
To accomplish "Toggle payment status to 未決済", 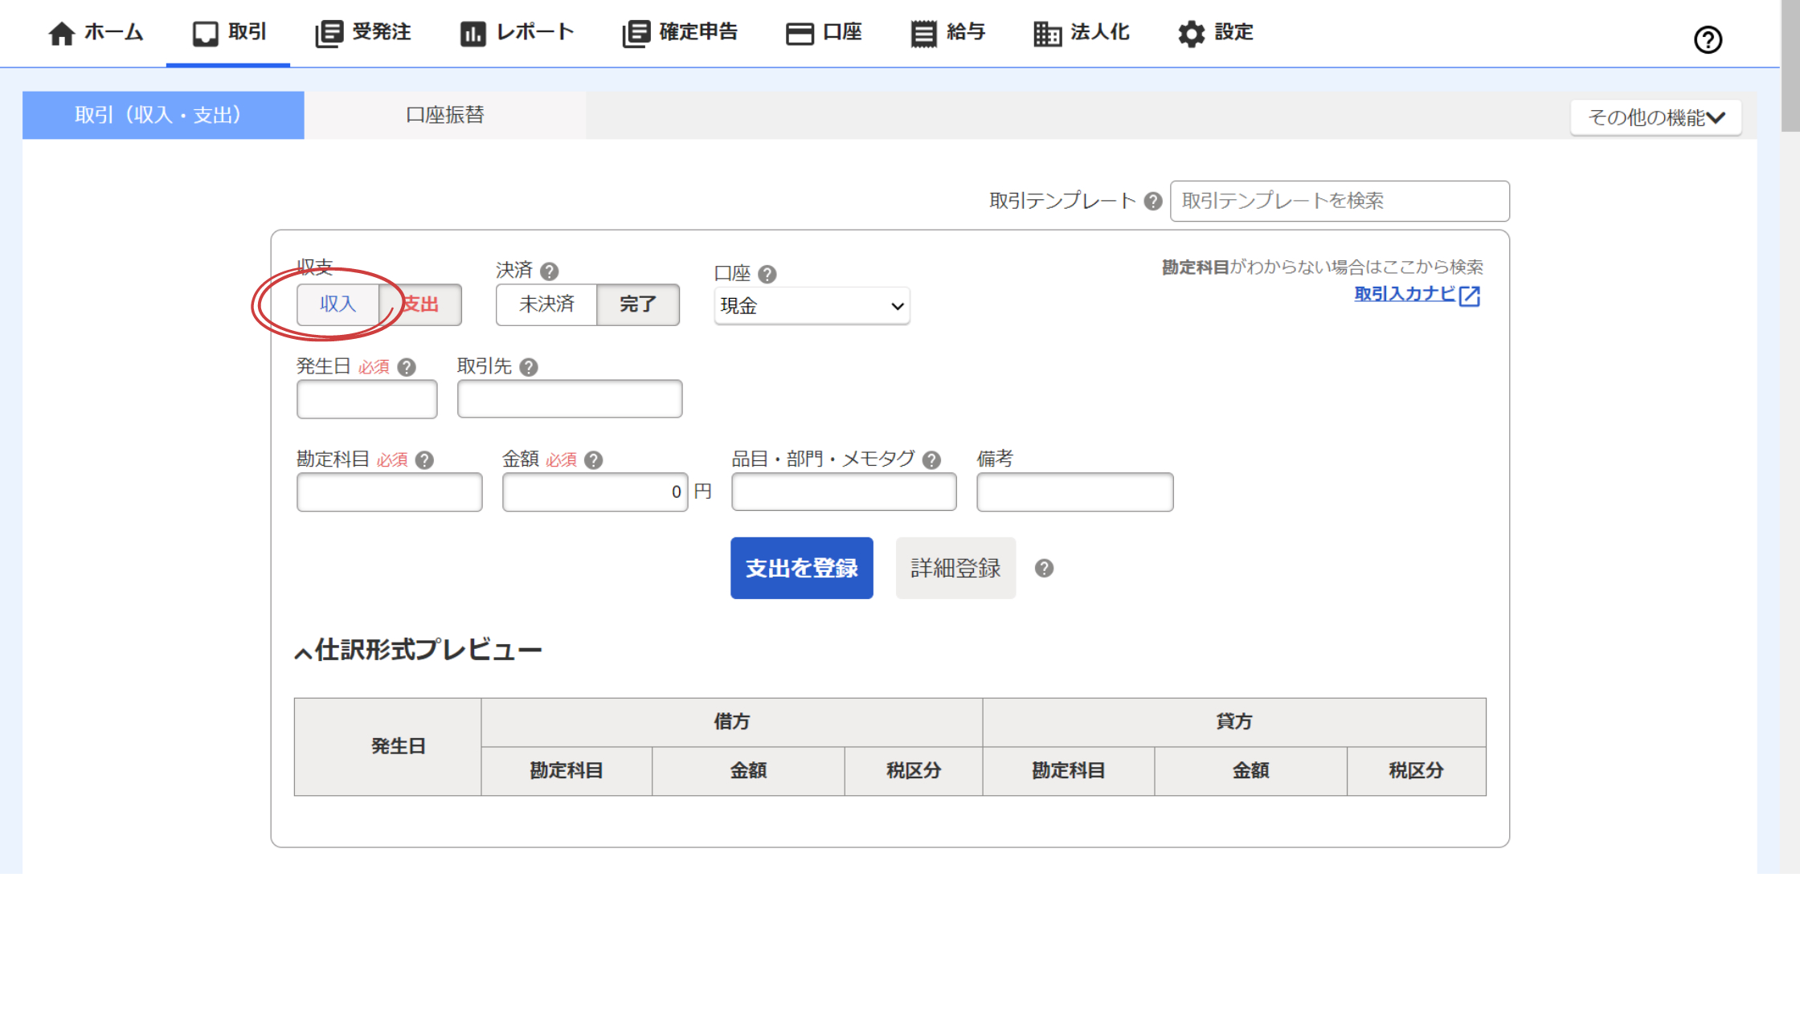I will pyautogui.click(x=547, y=304).
